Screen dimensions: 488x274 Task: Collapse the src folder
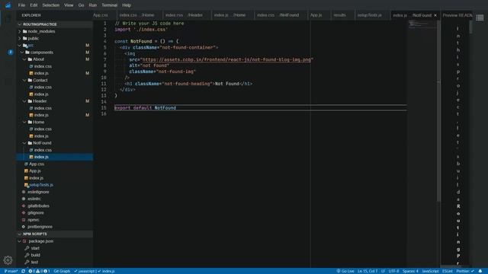tap(20, 46)
